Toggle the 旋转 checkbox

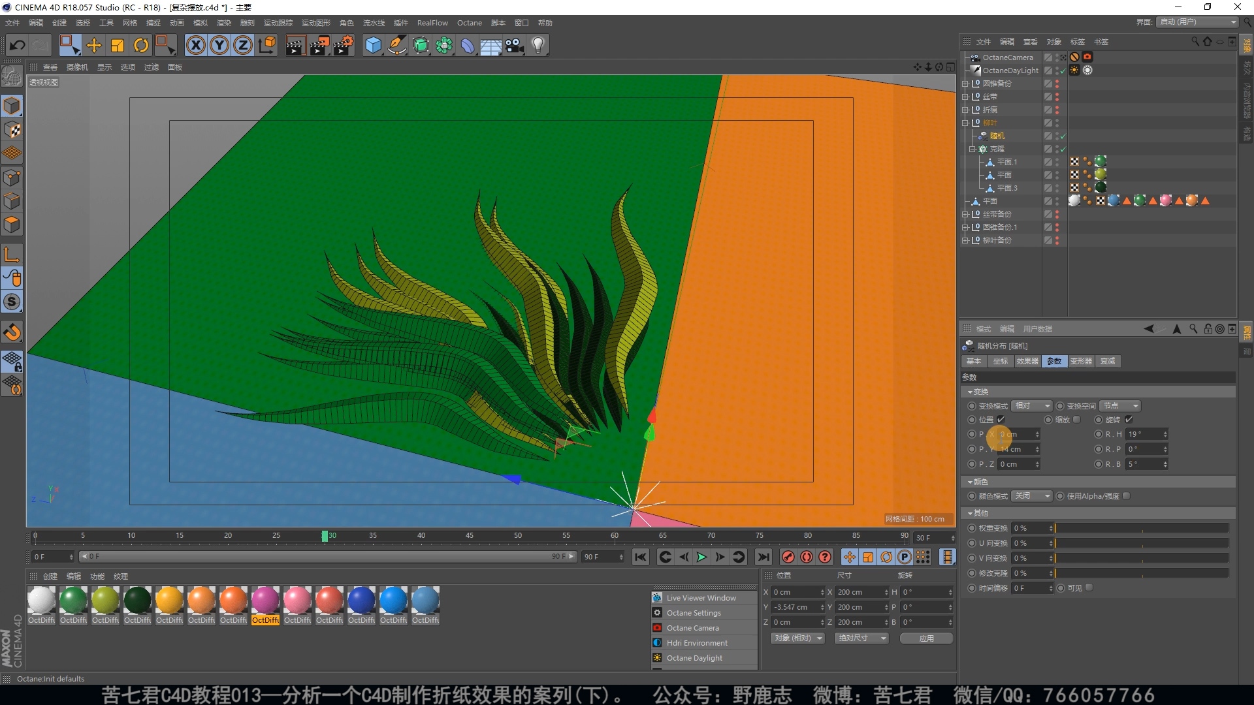coord(1129,420)
